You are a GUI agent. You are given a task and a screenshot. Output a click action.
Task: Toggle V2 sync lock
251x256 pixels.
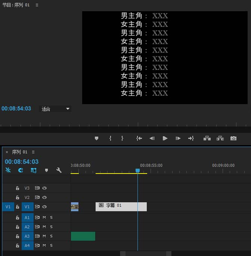[37, 197]
